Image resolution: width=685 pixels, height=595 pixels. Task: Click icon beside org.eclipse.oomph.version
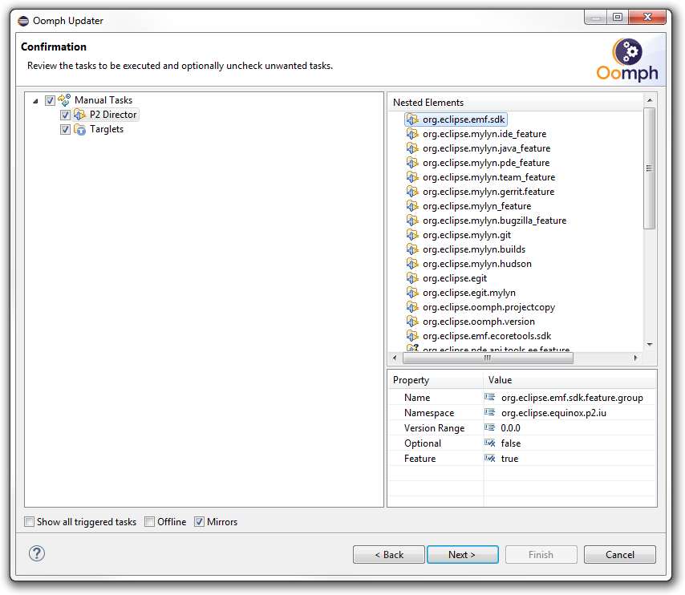pos(412,322)
